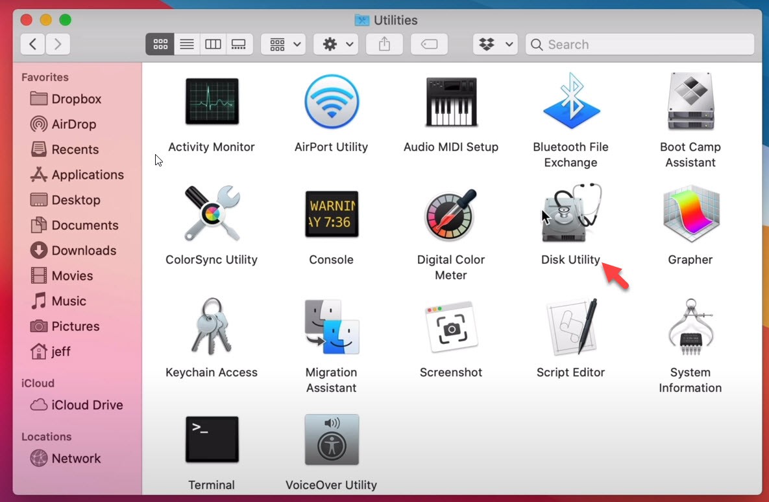Open the Activity Monitor app icon
Viewport: 769px width, 502px height.
click(212, 102)
